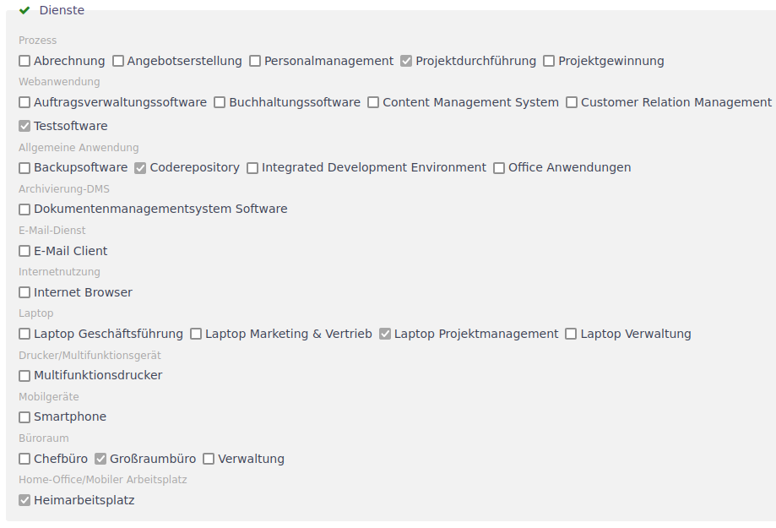The width and height of the screenshot is (776, 528).
Task: Select the Internet Browser checkbox
Action: point(24,292)
